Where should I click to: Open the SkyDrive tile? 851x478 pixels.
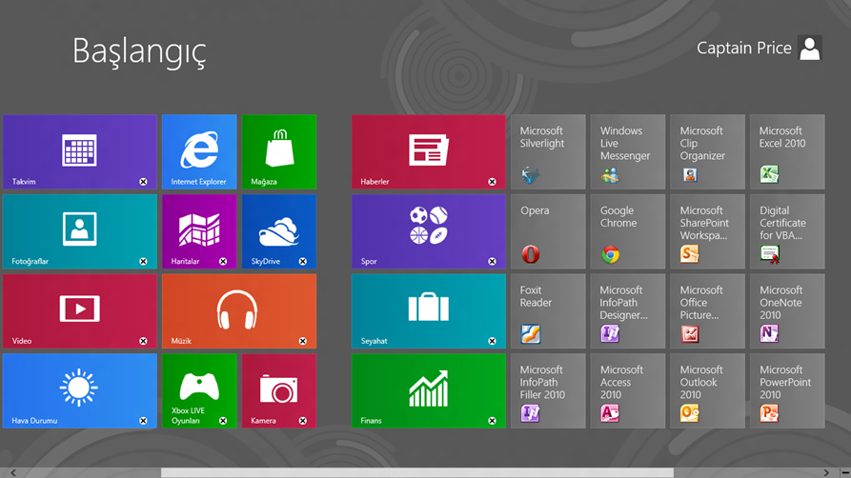coord(279,231)
